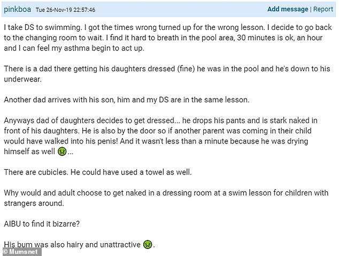Open the pinkboa user profile
339x256 pixels.
pyautogui.click(x=17, y=10)
